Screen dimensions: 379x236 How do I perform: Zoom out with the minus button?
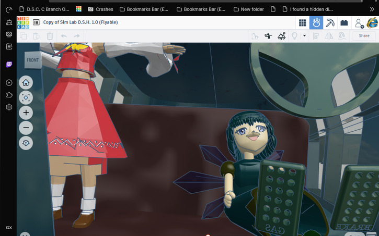click(26, 128)
